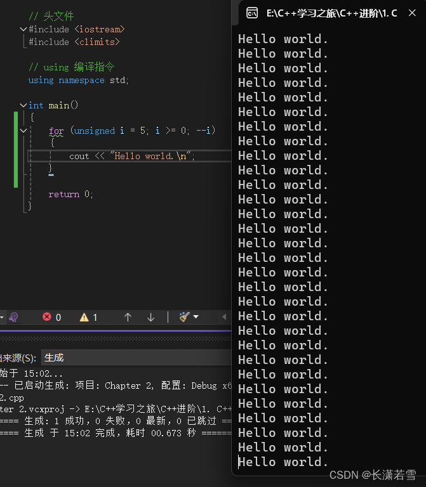
Task: Collapse the #include directives block
Action: point(23,29)
